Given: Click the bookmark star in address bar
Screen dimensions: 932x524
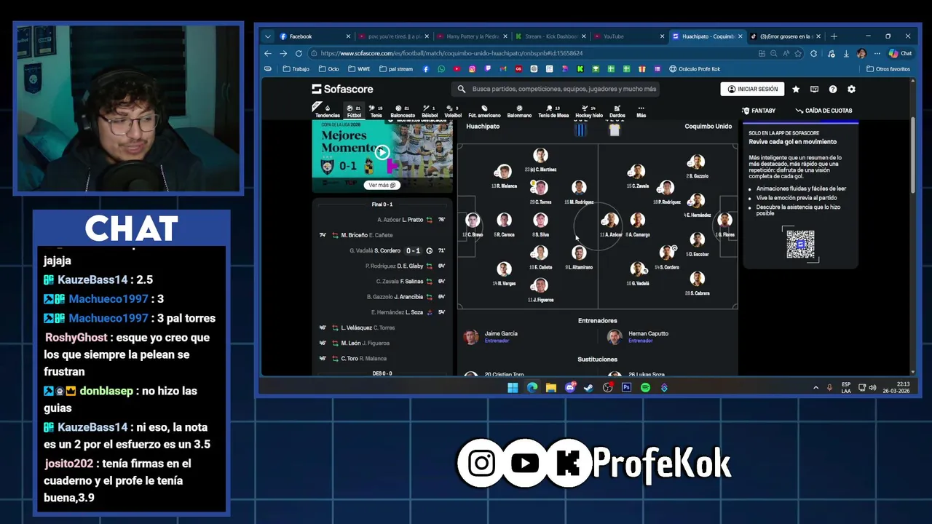Looking at the screenshot, I should point(798,53).
